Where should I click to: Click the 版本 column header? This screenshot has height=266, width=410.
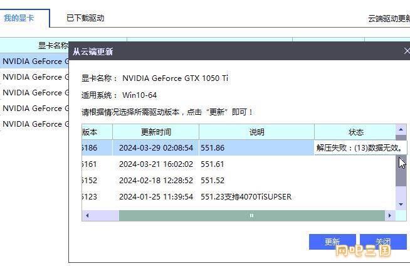[x=97, y=132]
